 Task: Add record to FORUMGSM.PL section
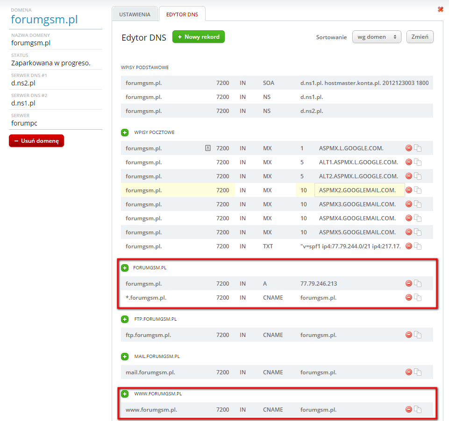coord(125,268)
